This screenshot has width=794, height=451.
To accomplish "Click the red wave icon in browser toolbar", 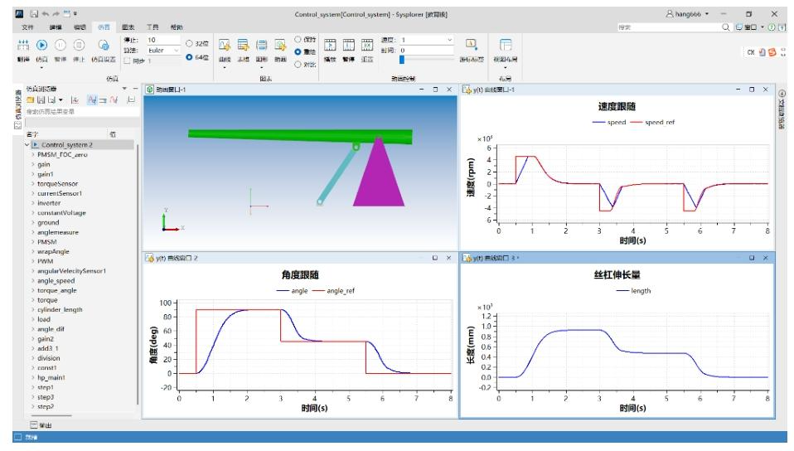I will coord(114,100).
